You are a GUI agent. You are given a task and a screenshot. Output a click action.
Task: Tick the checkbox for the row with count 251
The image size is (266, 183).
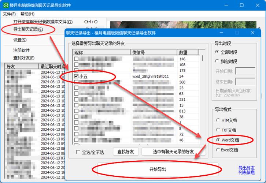[76, 99]
